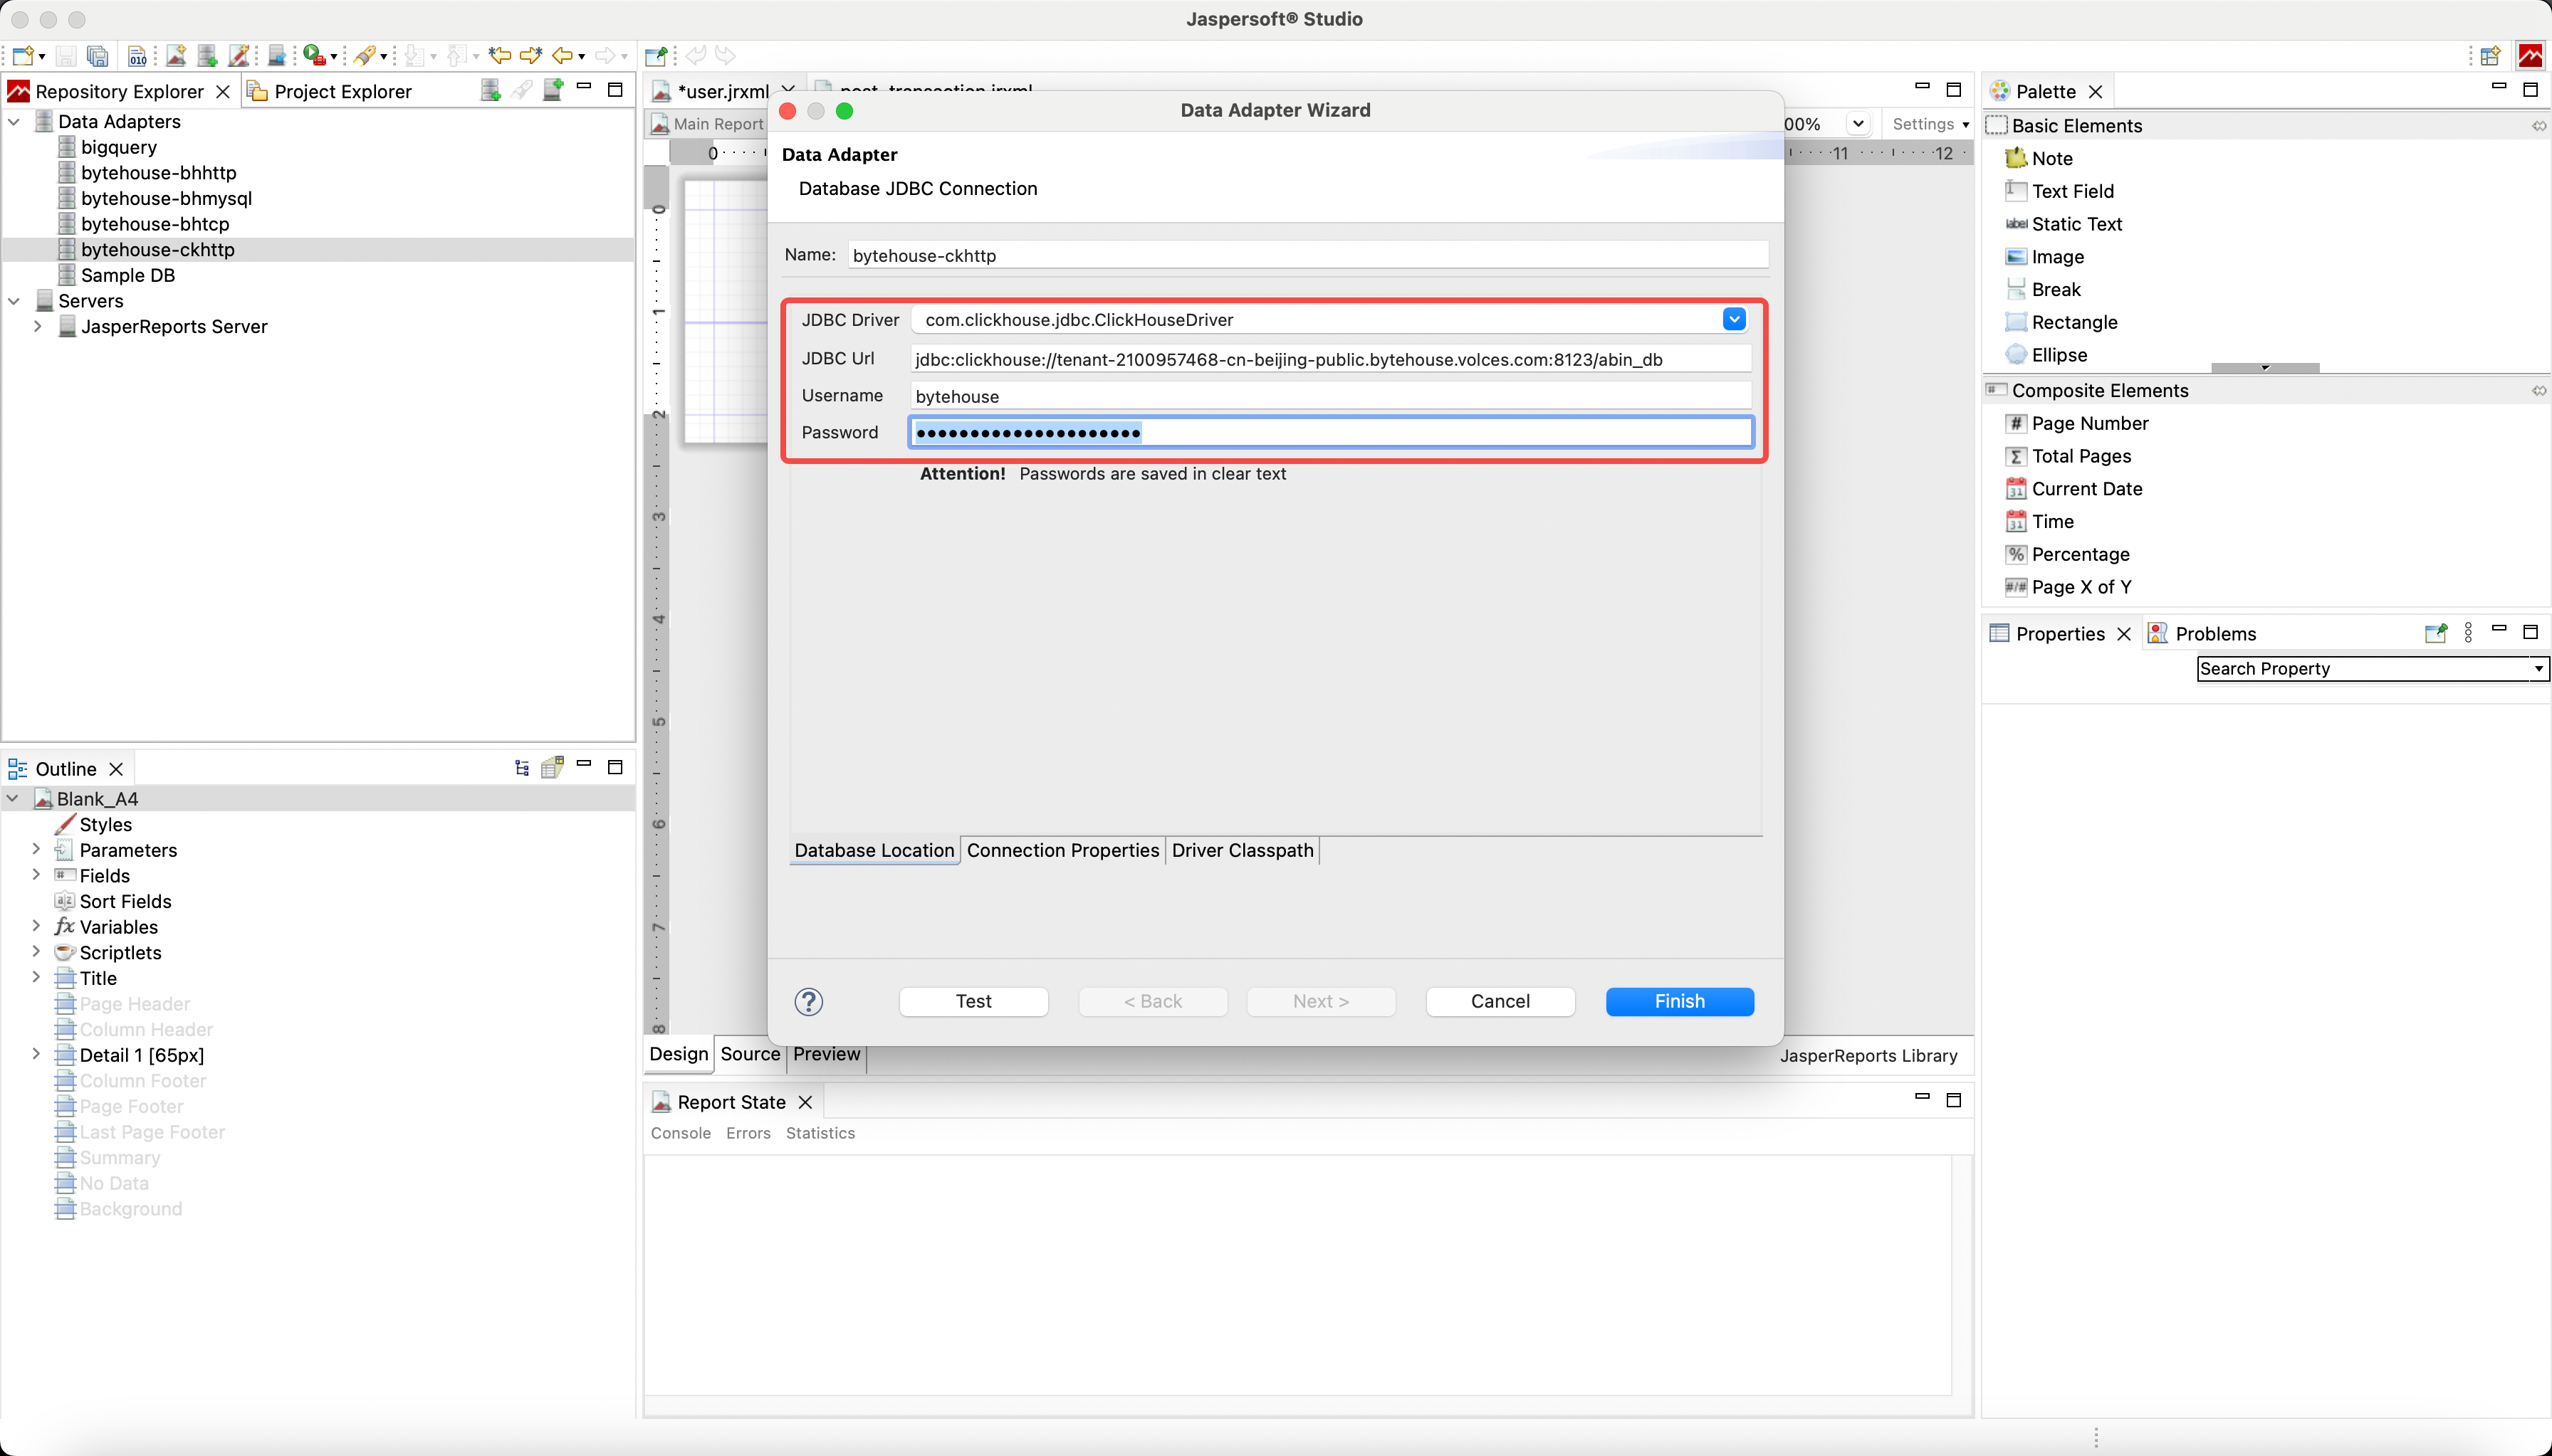Screen dimensions: 2552x1456
Task: Click the Next Edit Location arrow icon
Action: point(531,55)
